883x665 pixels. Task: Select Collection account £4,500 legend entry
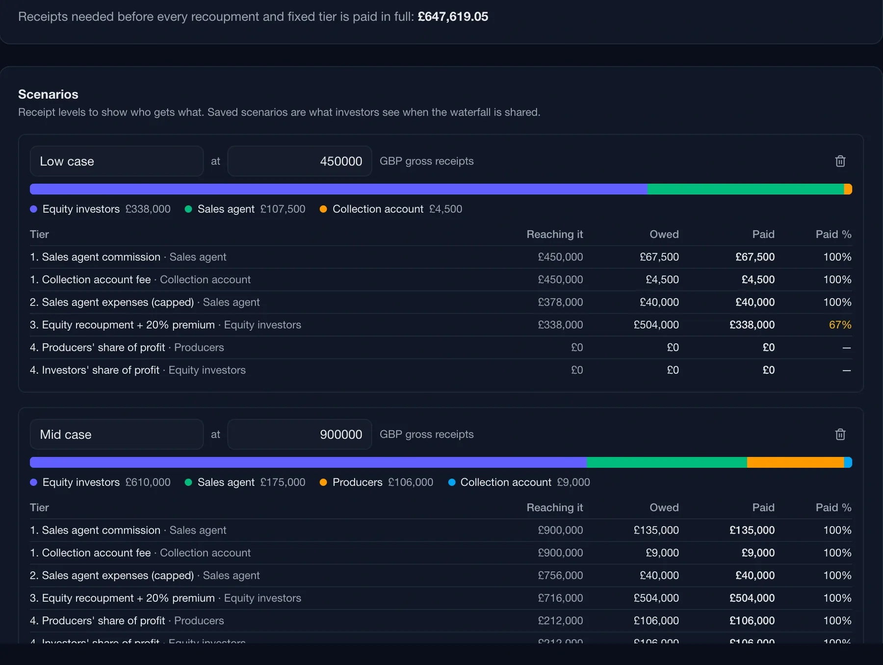(x=391, y=209)
